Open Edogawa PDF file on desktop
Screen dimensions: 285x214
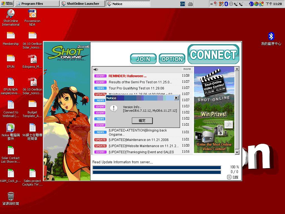tap(32, 60)
